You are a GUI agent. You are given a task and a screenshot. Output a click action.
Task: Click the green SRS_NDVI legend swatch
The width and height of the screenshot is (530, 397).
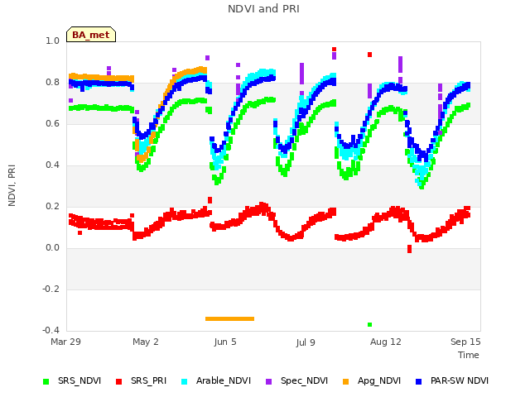point(46,381)
